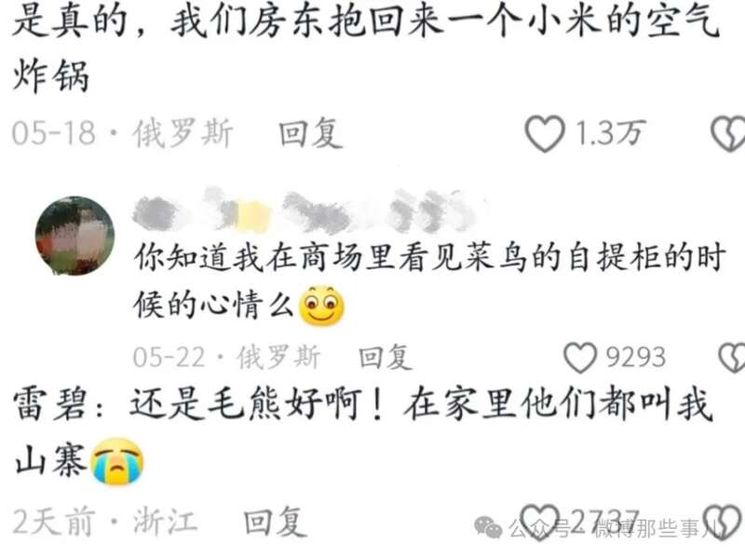Tap the smiling emoji after 心情么
This screenshot has height=558, width=745.
click(x=321, y=306)
